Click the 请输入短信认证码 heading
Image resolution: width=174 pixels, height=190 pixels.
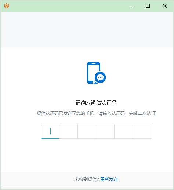click(x=96, y=102)
